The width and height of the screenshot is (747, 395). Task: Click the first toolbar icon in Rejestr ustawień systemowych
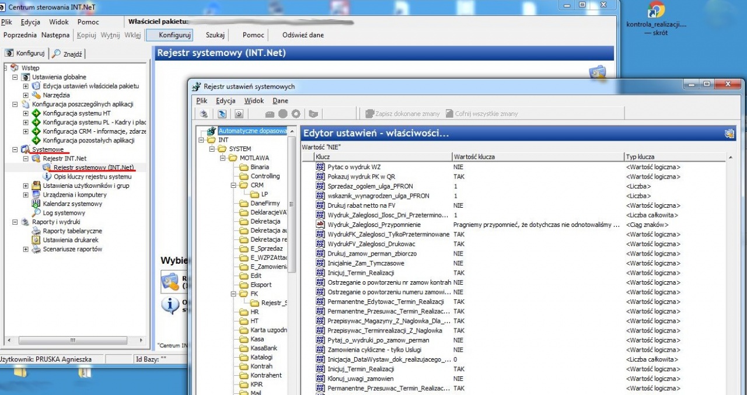tap(204, 114)
